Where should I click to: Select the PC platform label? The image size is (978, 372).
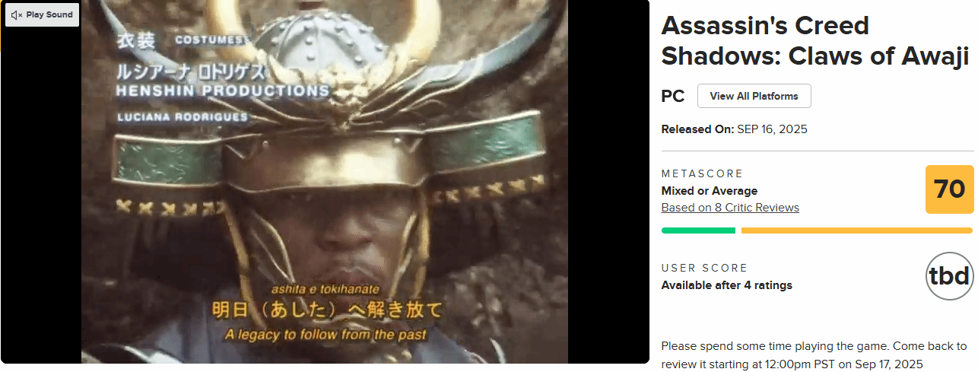click(x=673, y=97)
